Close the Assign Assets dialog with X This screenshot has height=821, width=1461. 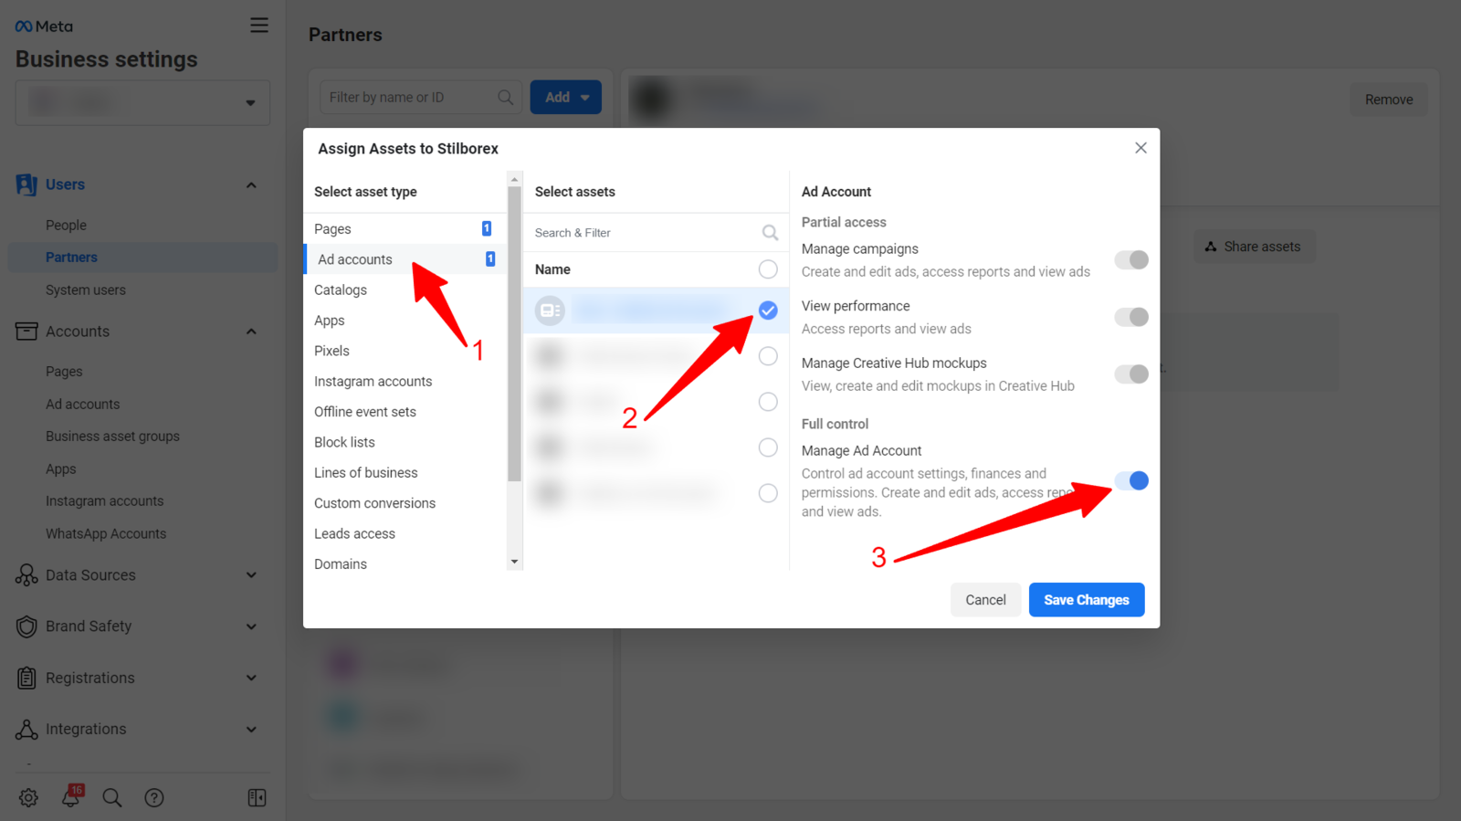1140,148
